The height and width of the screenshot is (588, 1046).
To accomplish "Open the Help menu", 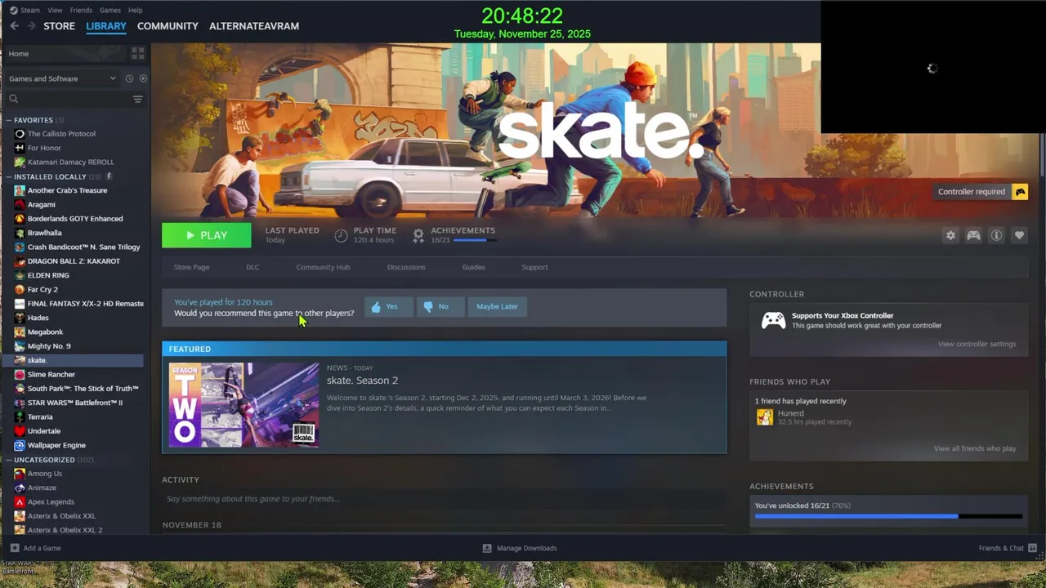I will [136, 10].
